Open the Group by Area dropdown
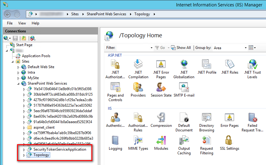 (230, 48)
